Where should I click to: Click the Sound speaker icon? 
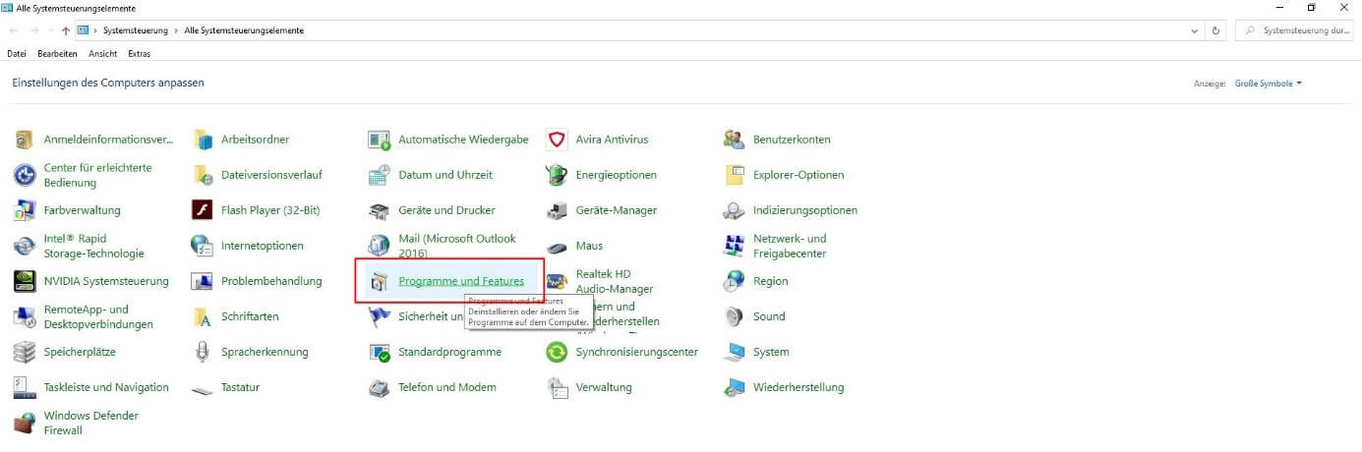(735, 316)
